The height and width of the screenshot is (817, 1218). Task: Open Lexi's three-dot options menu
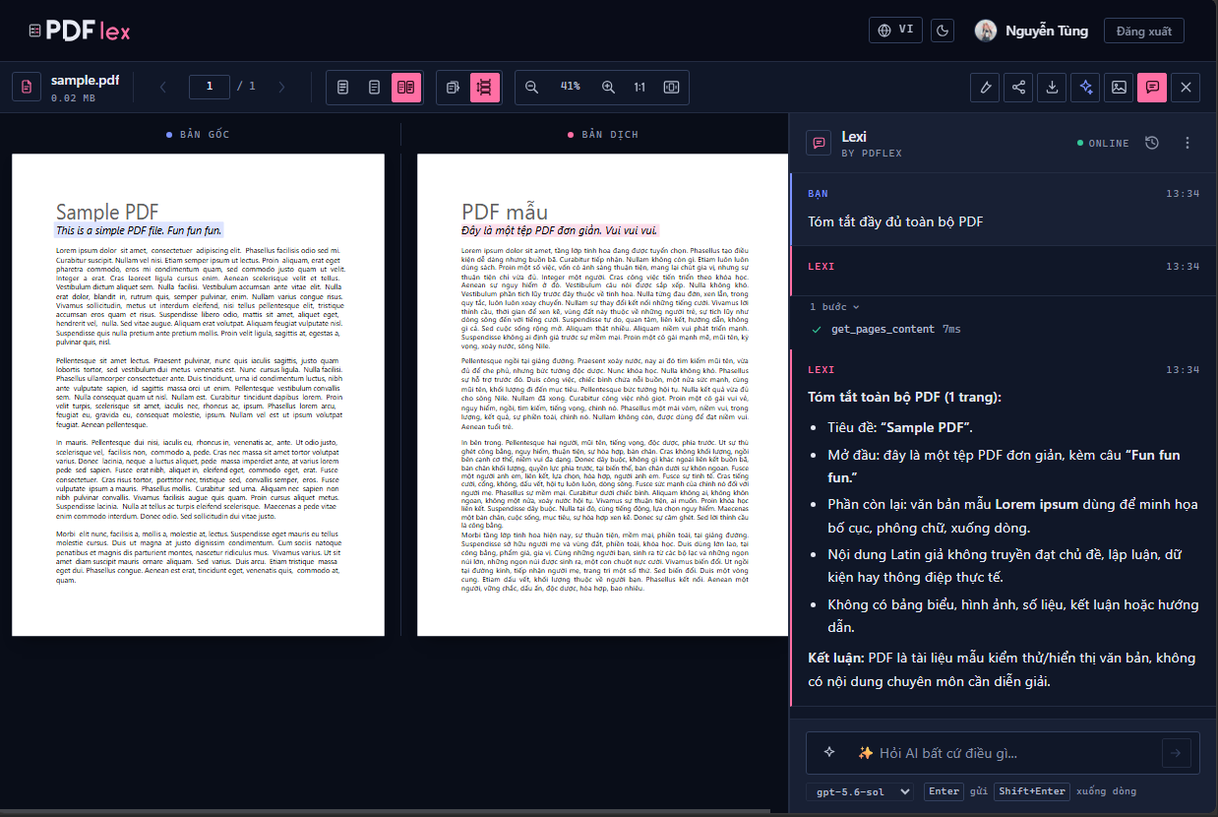1187,143
